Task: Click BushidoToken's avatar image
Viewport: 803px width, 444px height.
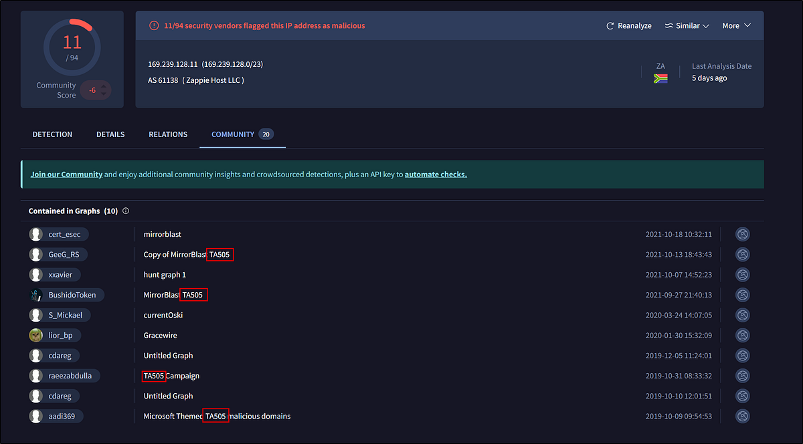Action: [36, 295]
